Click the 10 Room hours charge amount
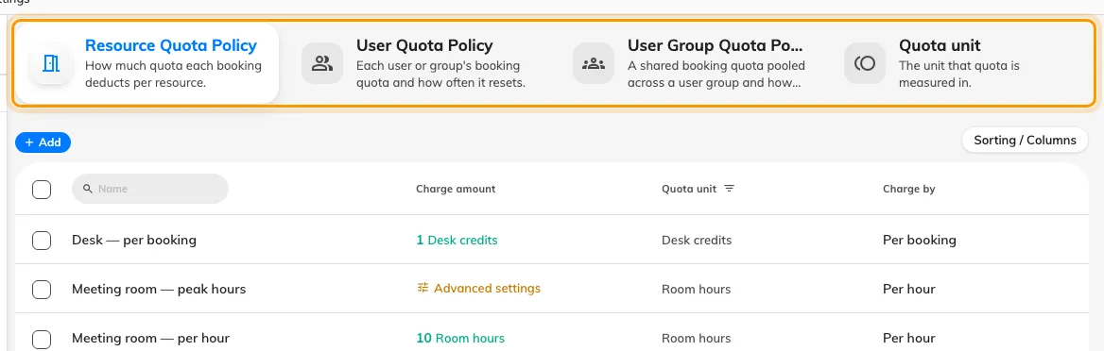This screenshot has width=1104, height=351. click(x=460, y=339)
